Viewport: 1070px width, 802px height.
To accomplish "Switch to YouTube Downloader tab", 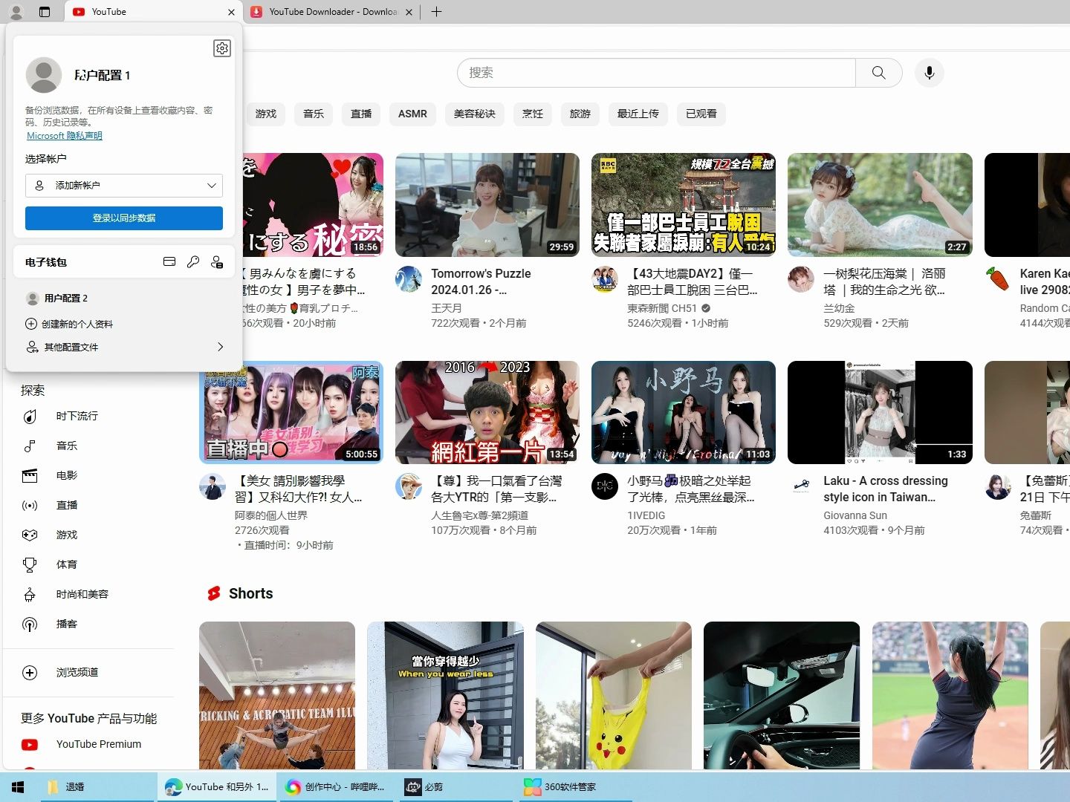I will click(x=331, y=12).
